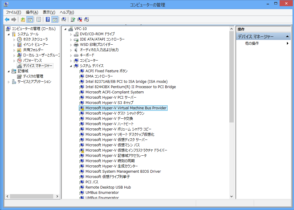294x210 pixels.
Task: Open the 操作(A) menu
Action: [x=32, y=12]
